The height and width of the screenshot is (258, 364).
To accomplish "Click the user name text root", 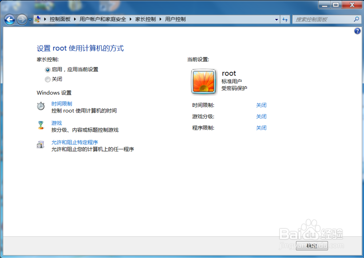I will (229, 74).
